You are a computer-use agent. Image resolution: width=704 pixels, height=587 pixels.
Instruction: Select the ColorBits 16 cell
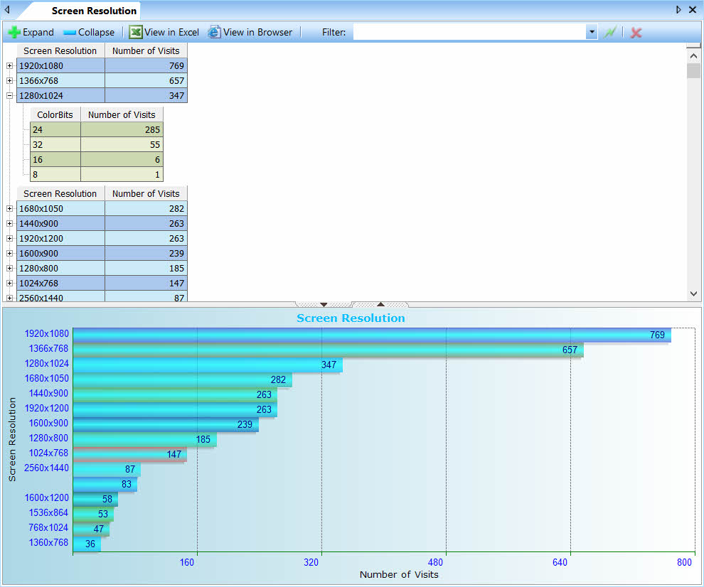pos(55,159)
